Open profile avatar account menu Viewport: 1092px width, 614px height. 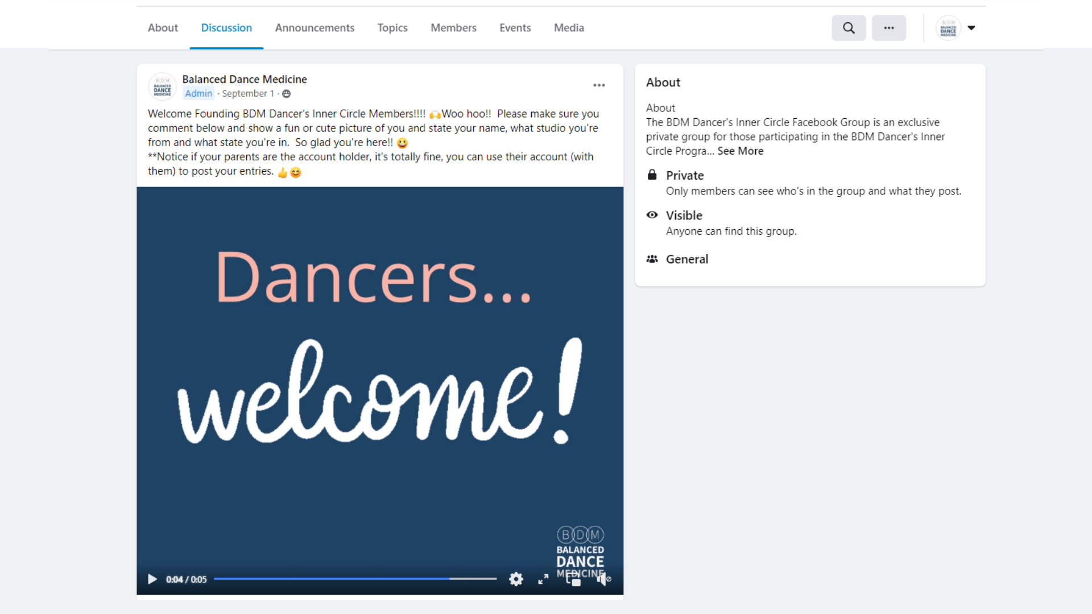948,28
